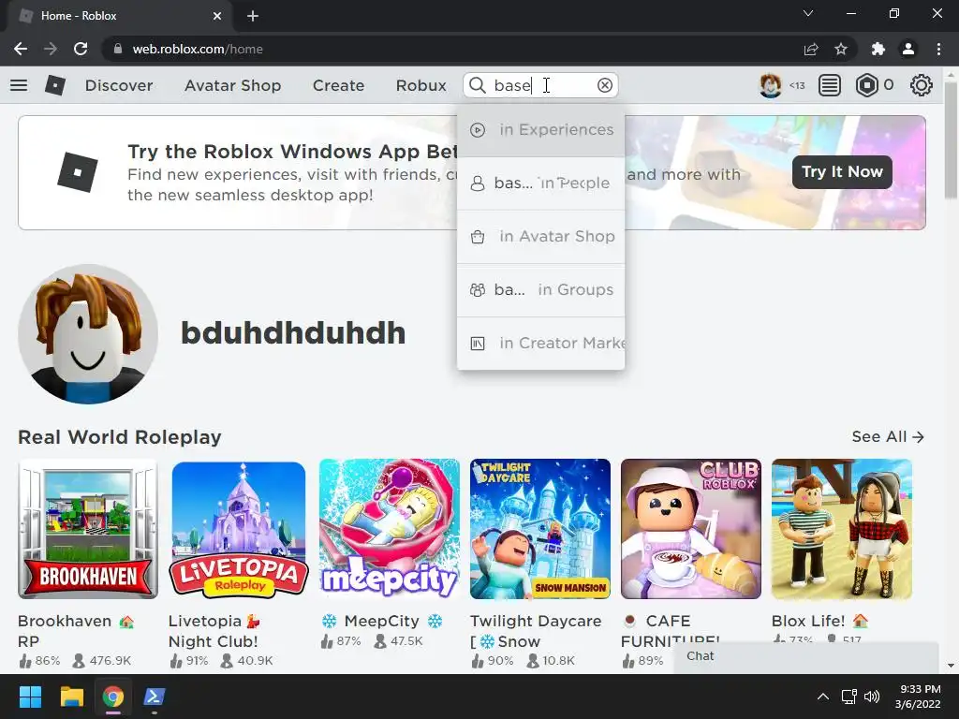The image size is (959, 719).
Task: Open a new browser tab
Action: tap(253, 16)
